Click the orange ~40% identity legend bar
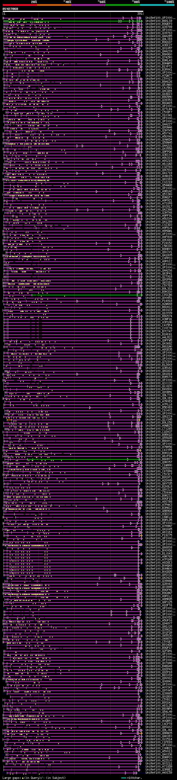Screen dimensions: 177x780 click(x=54, y=5)
